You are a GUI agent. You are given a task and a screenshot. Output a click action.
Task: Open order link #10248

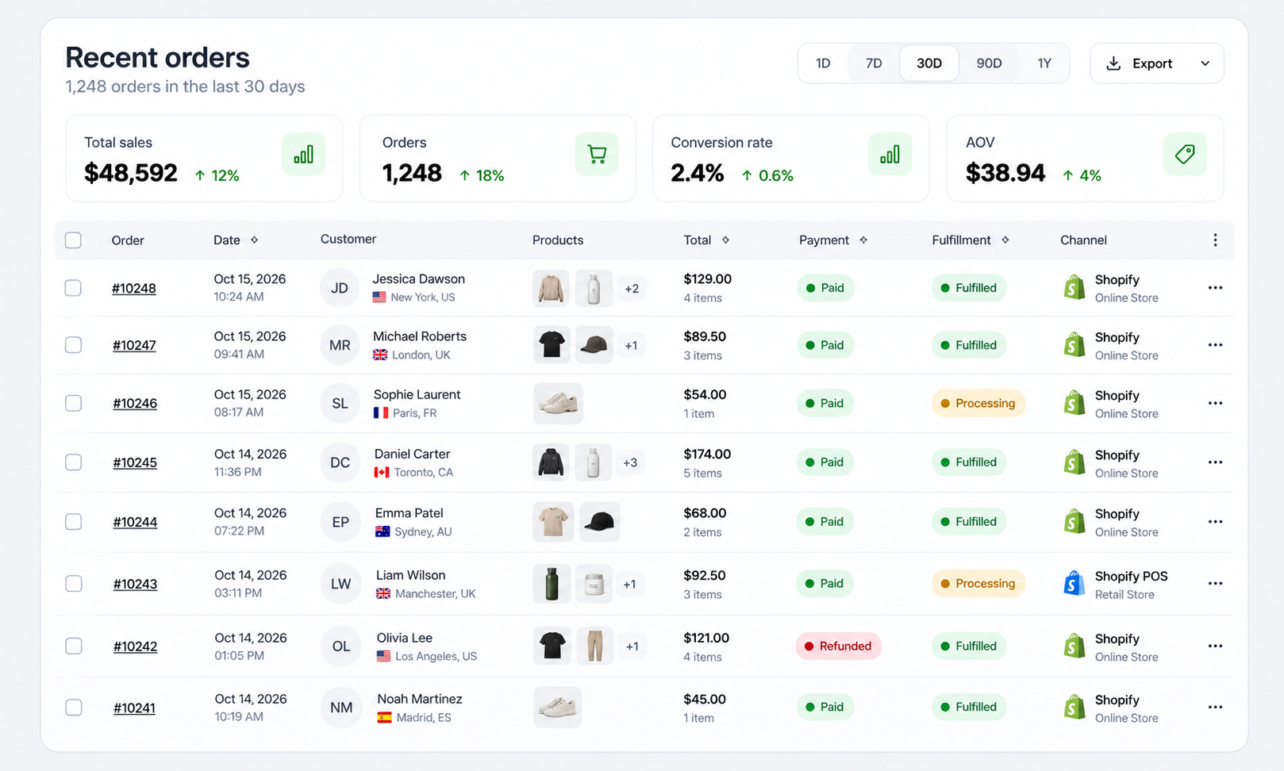(134, 289)
